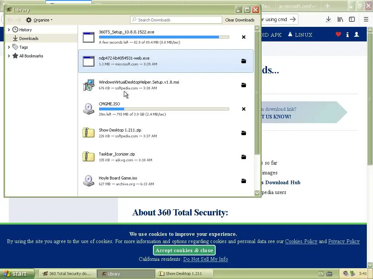The width and height of the screenshot is (373, 279).
Task: Click the 360TS_Setup exe file icon
Action: [89, 37]
